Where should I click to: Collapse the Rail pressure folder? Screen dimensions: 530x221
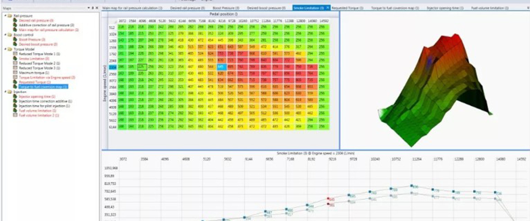click(5, 15)
